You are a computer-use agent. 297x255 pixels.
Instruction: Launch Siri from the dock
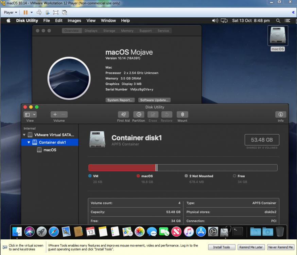pos(29,232)
